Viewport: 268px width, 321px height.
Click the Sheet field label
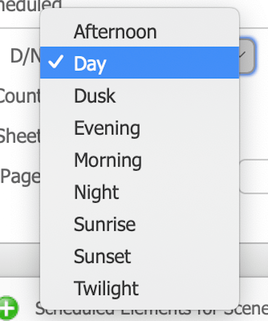pyautogui.click(x=19, y=136)
